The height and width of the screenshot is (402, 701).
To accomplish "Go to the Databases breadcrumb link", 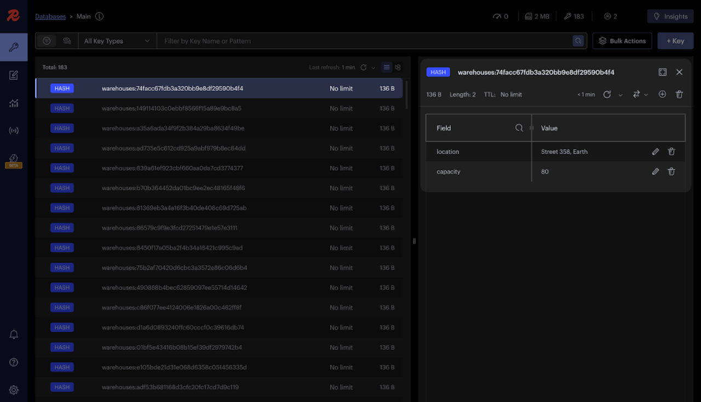I will (x=50, y=16).
